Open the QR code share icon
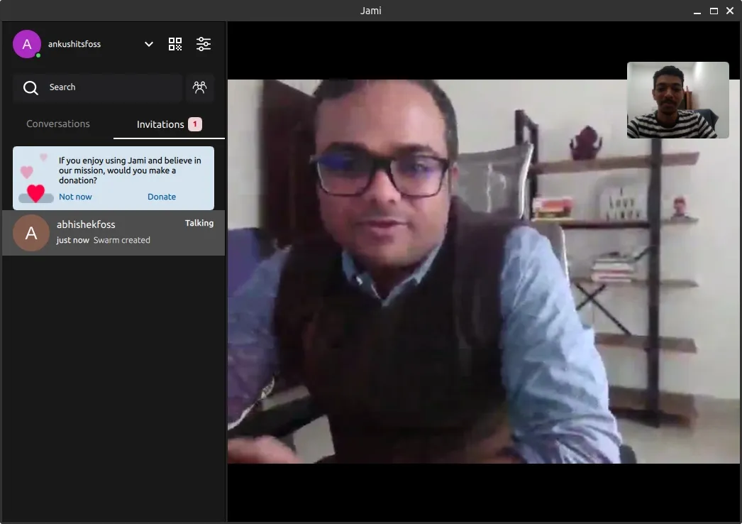The height and width of the screenshot is (524, 742). [175, 44]
